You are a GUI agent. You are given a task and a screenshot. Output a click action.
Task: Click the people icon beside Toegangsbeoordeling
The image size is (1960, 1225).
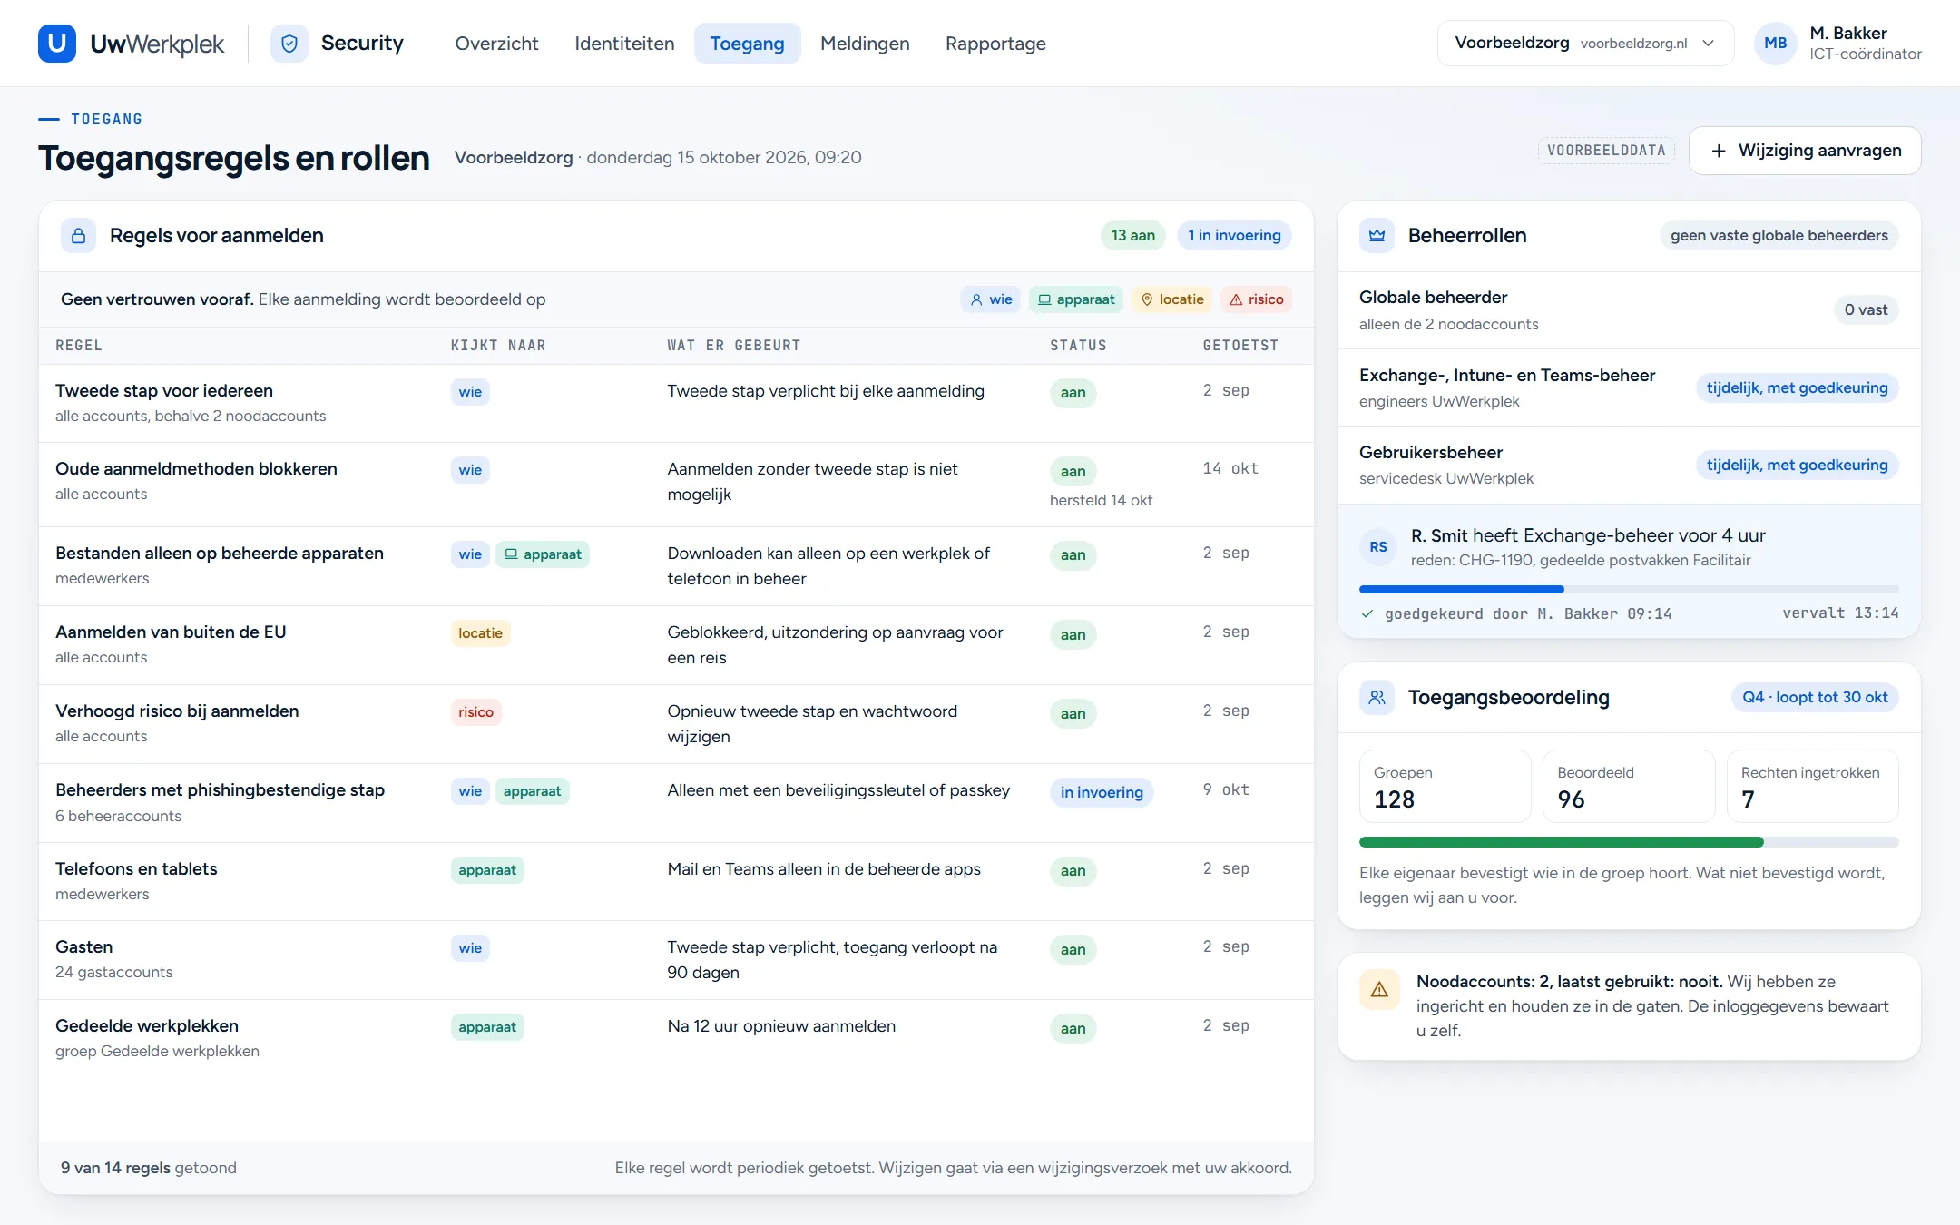pos(1377,698)
